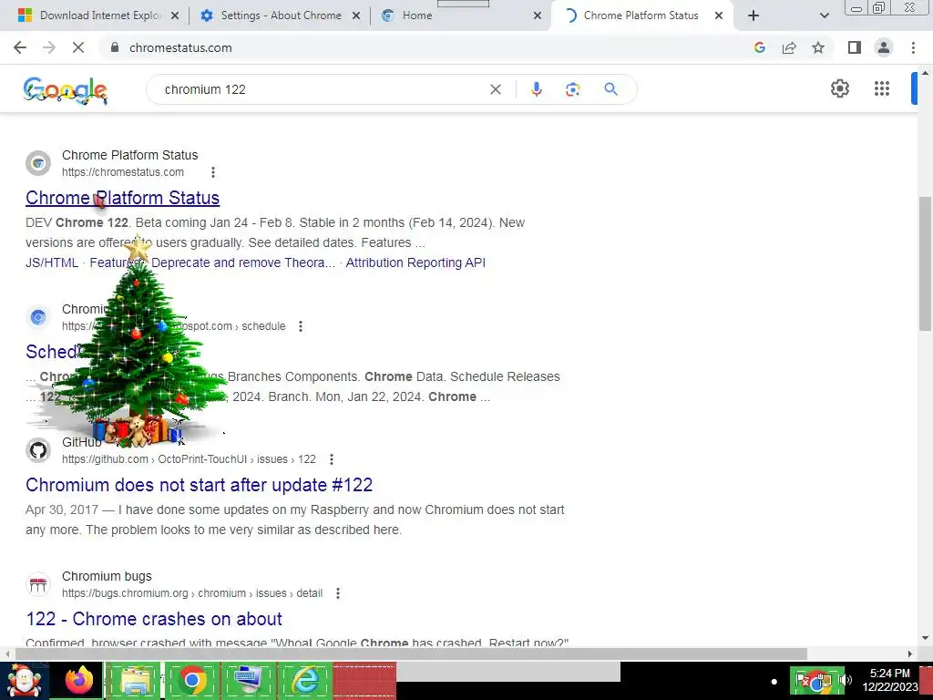Click the https://chromestatus.com URL text
Screen dimensions: 933x700
[123, 172]
